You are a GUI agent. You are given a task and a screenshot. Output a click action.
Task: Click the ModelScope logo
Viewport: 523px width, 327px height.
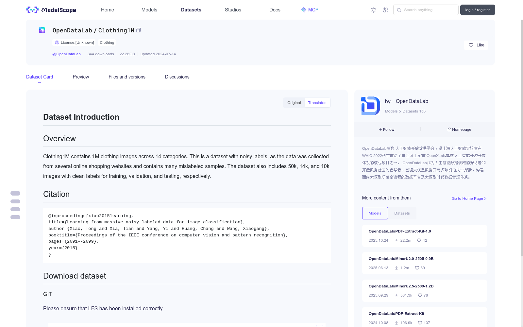(x=51, y=10)
